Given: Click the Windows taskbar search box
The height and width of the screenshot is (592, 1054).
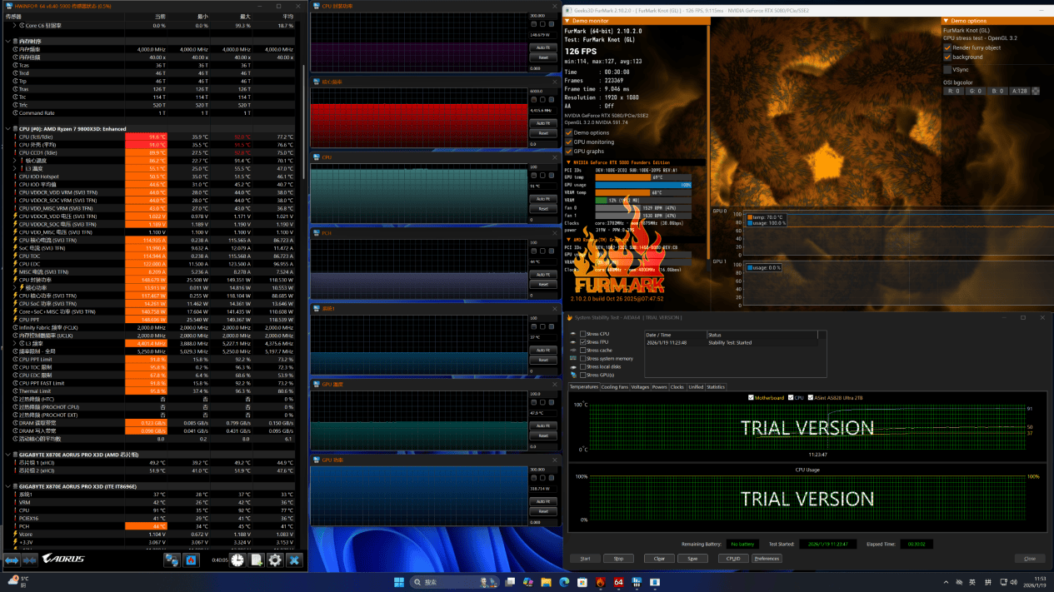Looking at the screenshot, I should click(x=437, y=582).
